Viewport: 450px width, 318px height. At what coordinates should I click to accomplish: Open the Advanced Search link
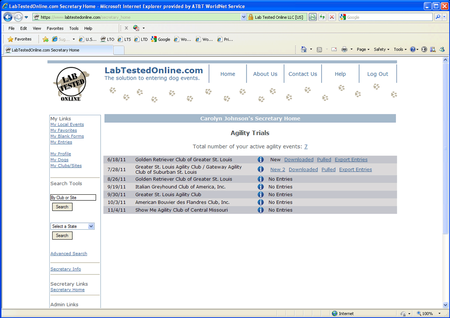tap(69, 253)
